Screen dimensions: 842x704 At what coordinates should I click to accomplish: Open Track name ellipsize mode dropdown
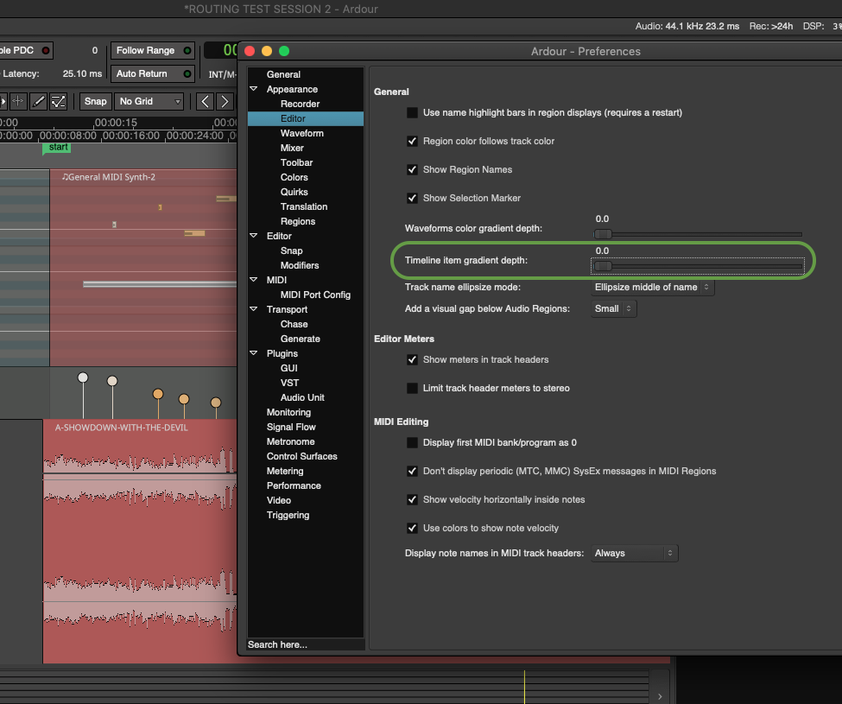[x=652, y=287]
